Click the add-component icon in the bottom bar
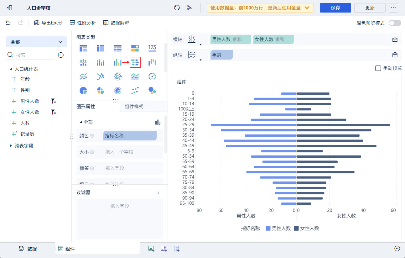This screenshot has height=258, width=405. tap(151, 249)
